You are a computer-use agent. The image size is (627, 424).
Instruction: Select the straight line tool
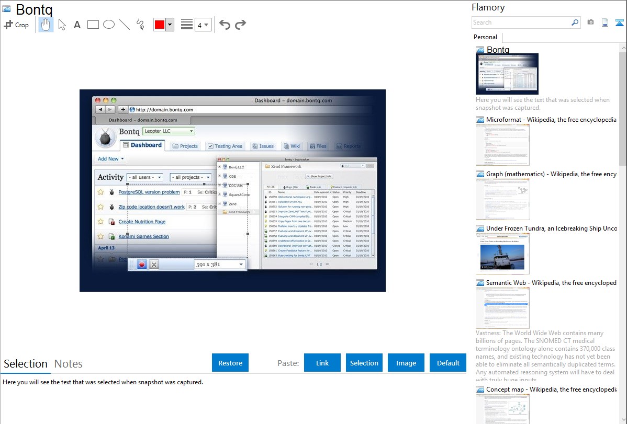(x=125, y=25)
